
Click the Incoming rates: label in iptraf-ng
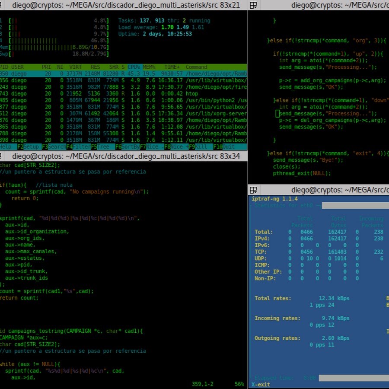[277, 318]
